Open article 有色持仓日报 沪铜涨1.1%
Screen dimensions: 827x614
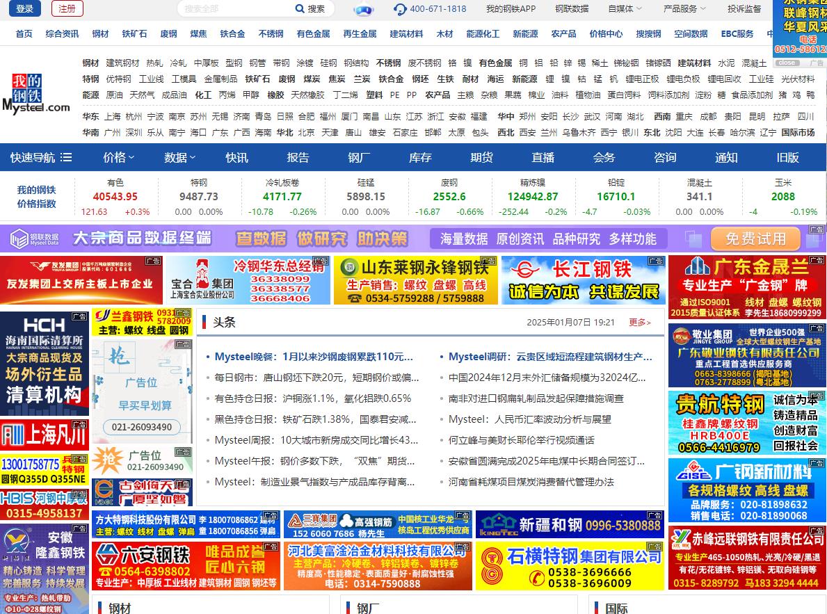pos(313,398)
